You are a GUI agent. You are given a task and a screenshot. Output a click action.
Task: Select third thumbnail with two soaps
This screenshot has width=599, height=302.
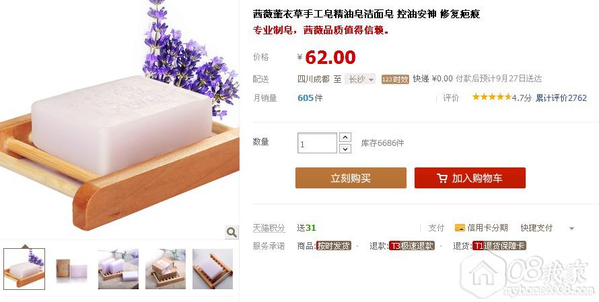[x=118, y=269]
